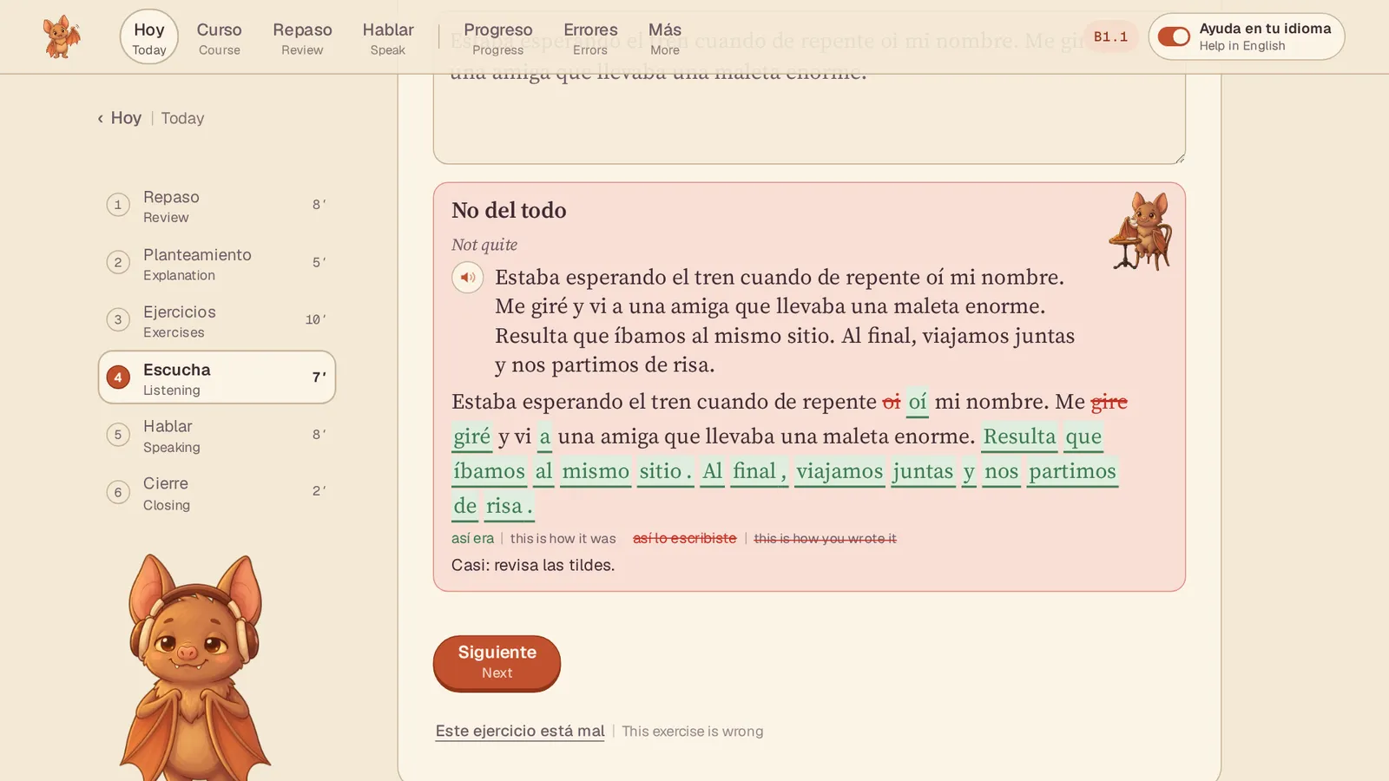The height and width of the screenshot is (781, 1389).
Task: Open the Más More menu
Action: coord(665,38)
